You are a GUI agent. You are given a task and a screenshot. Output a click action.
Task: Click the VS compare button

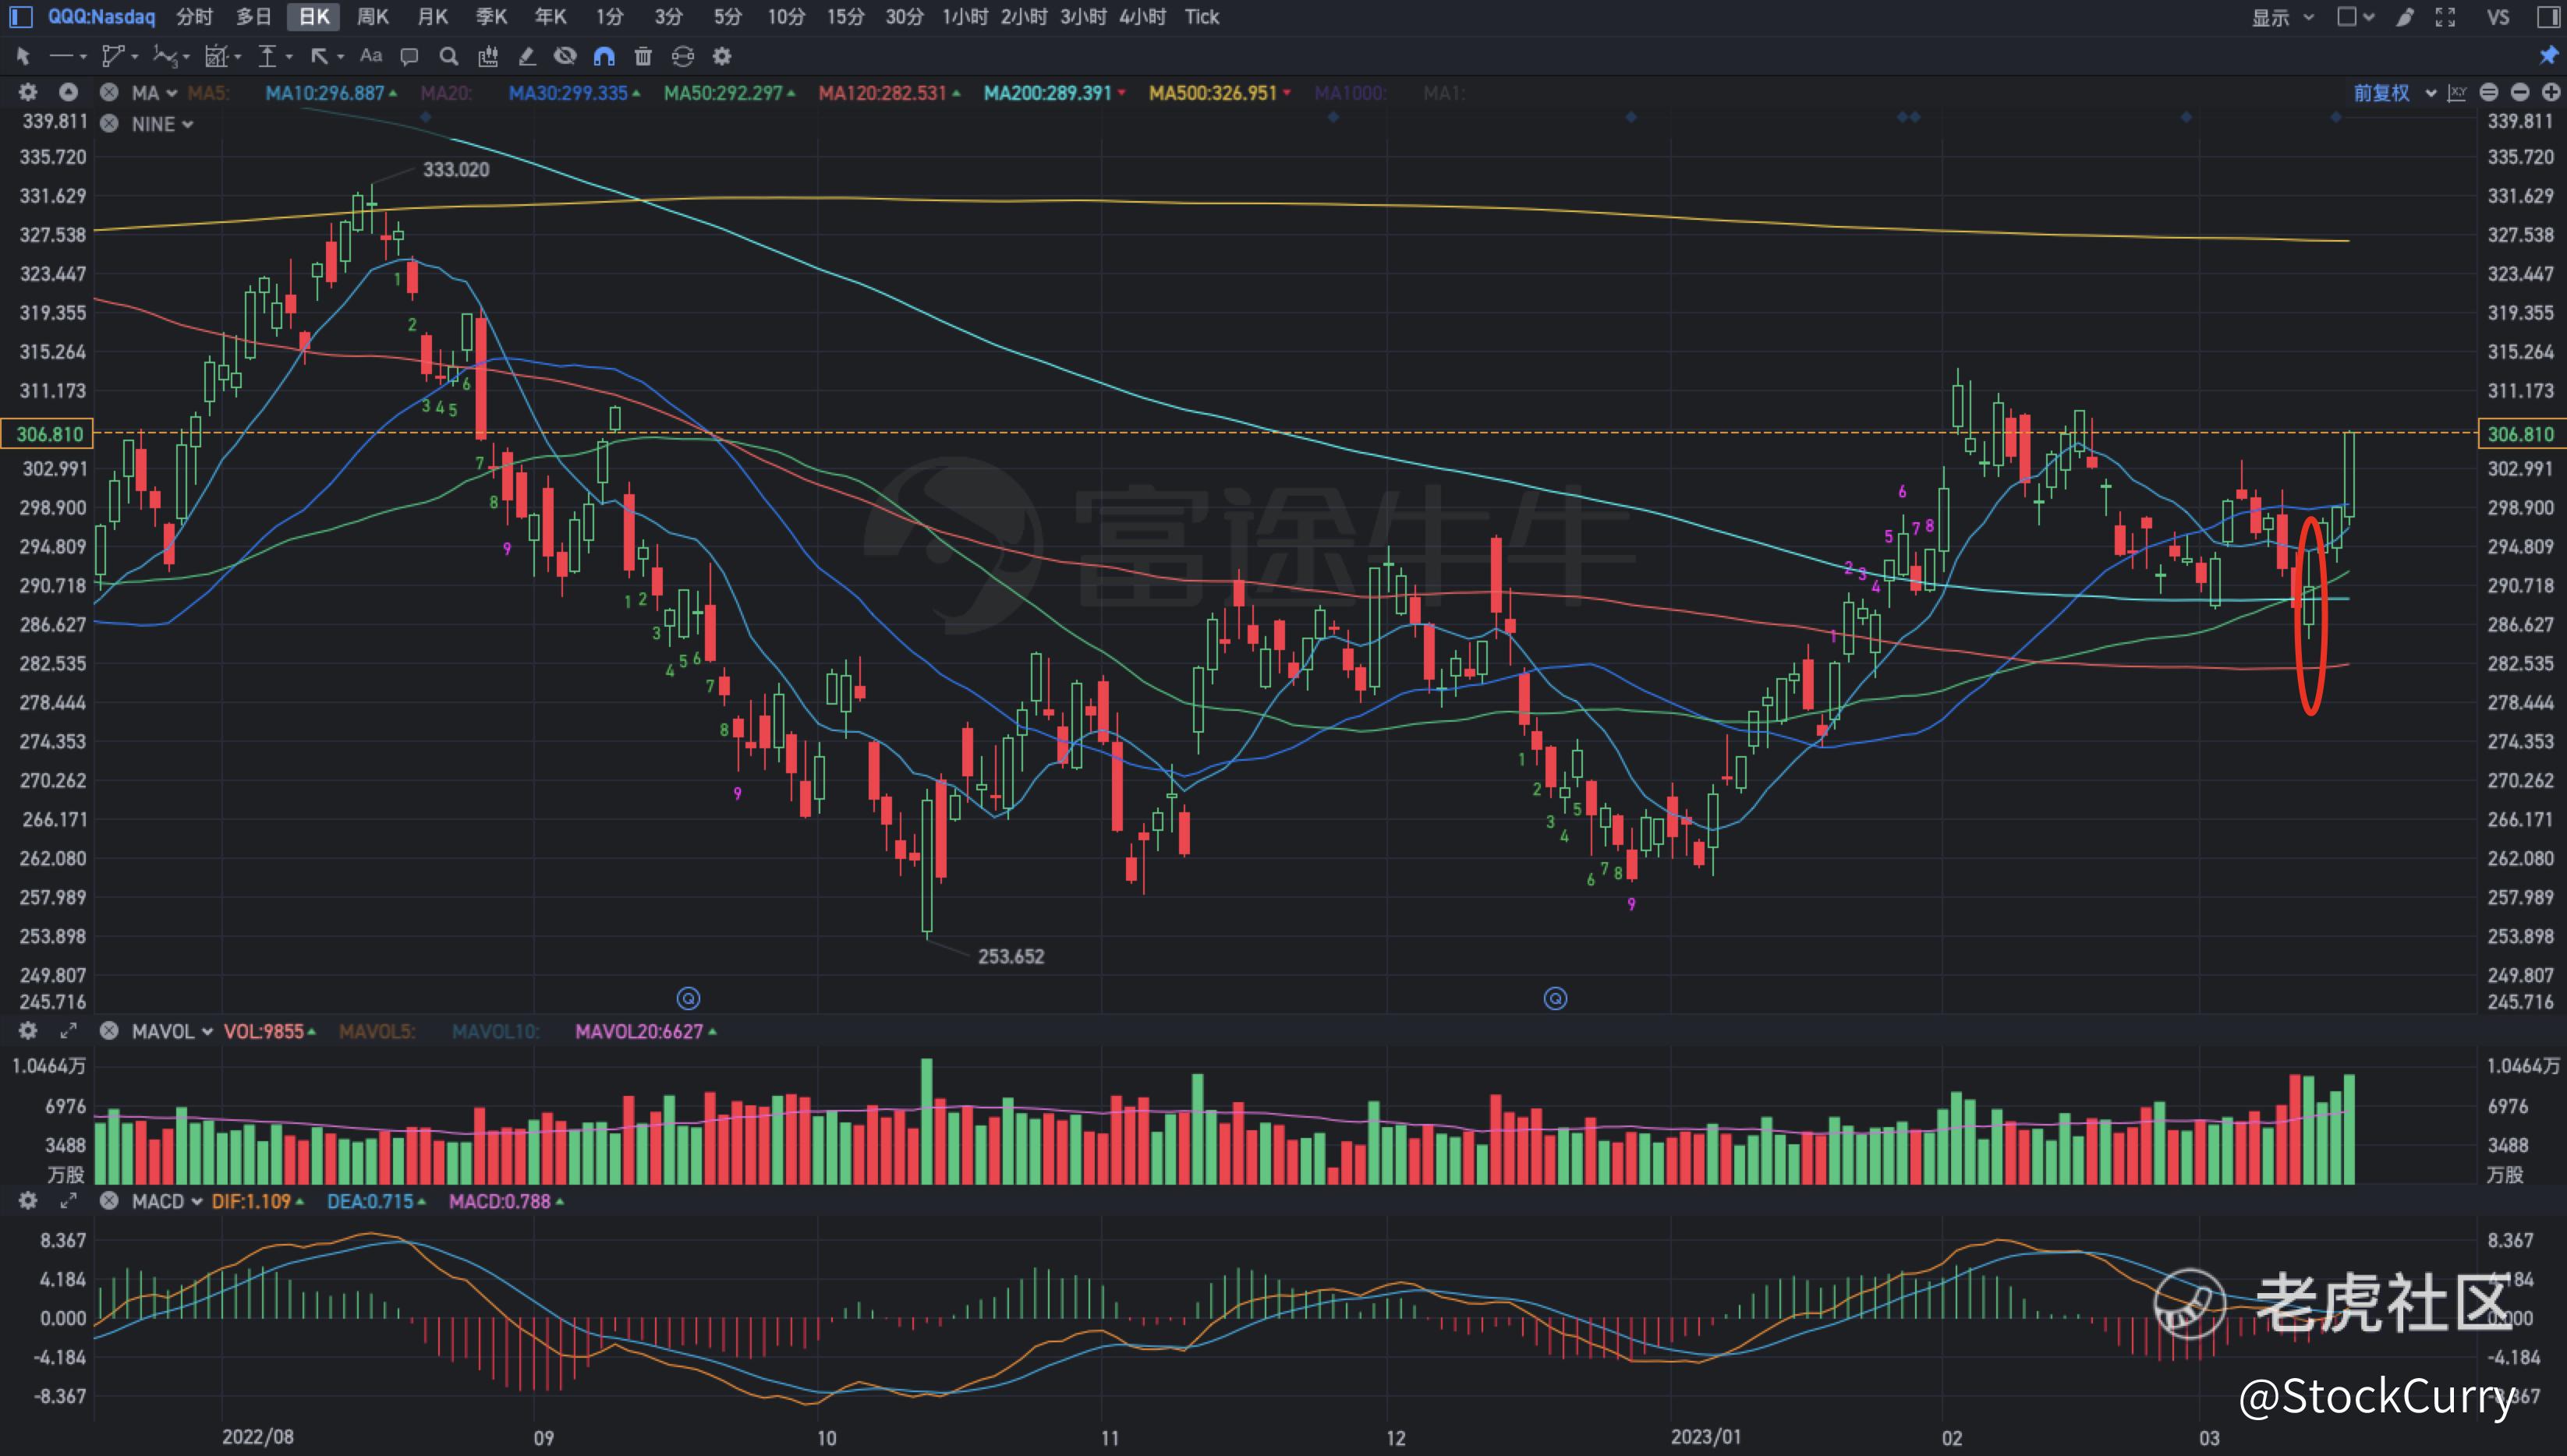[2497, 17]
